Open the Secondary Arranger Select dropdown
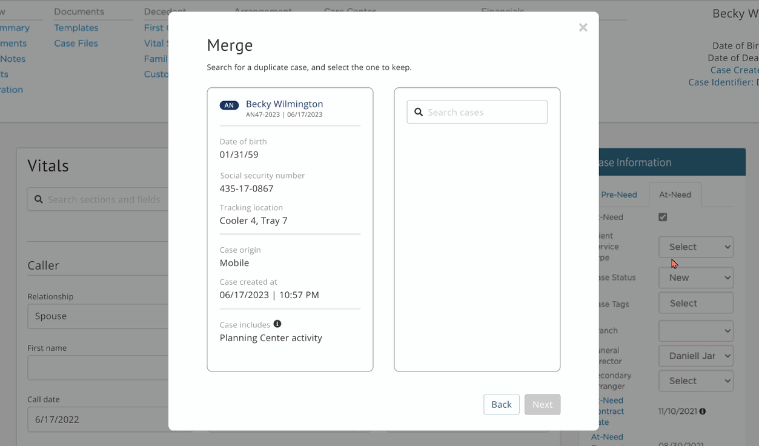The width and height of the screenshot is (759, 446). [x=695, y=381]
